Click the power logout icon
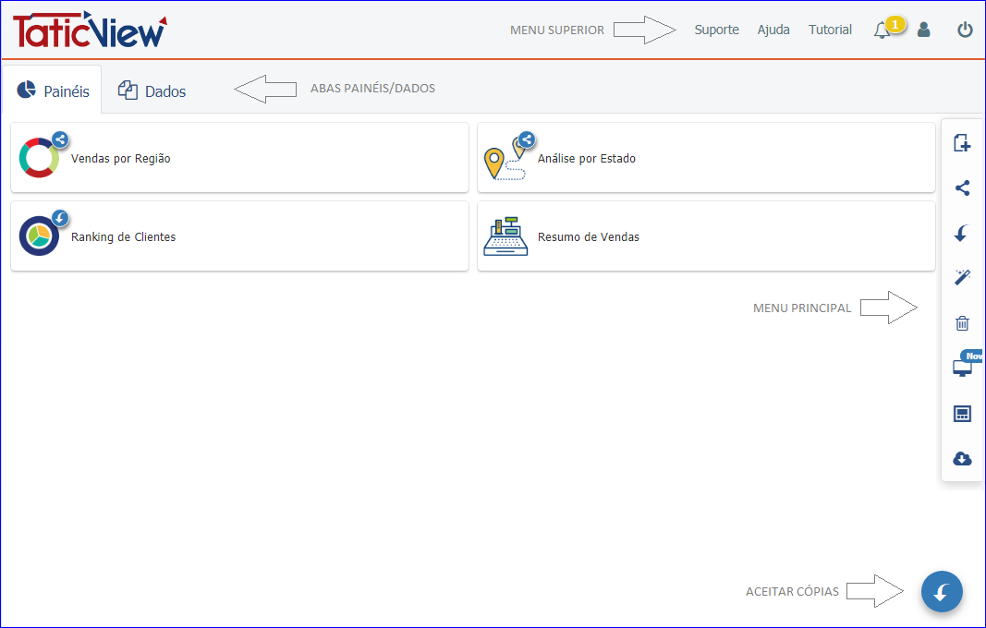This screenshot has width=986, height=628. [965, 30]
